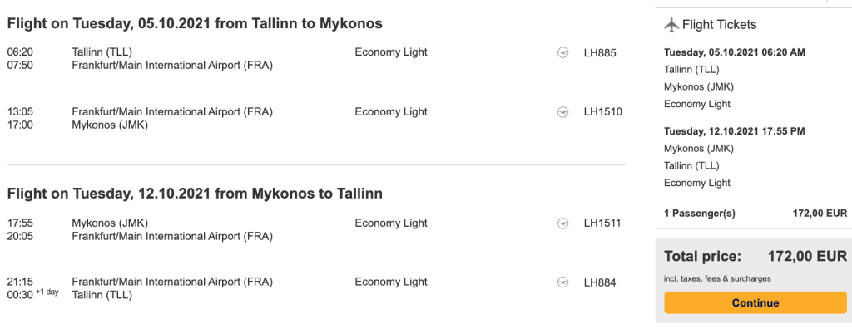Click the +1 day arrival indicator
852x334 pixels.
(x=47, y=292)
